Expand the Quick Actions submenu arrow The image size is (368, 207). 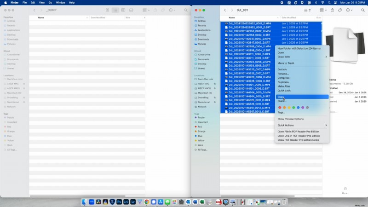pos(326,125)
